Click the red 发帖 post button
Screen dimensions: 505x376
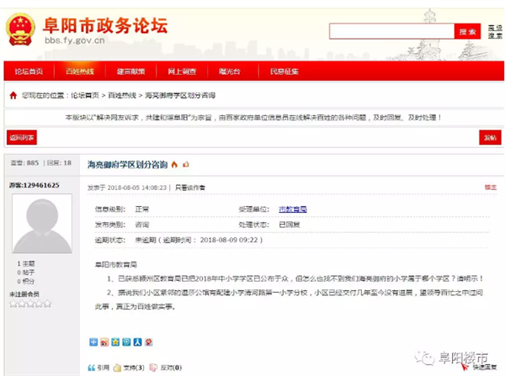click(x=488, y=137)
